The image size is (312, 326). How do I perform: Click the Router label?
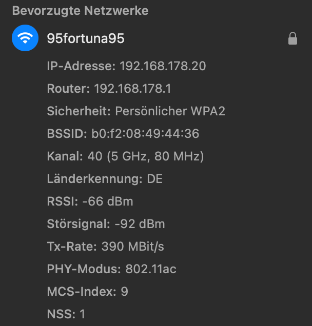pyautogui.click(x=68, y=89)
